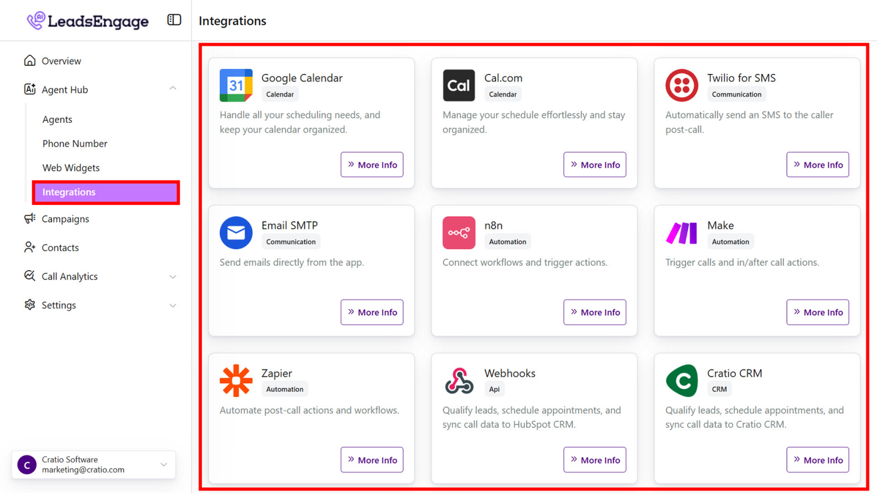Click the Webhooks logo icon
Viewport: 877px width, 493px height.
(459, 380)
